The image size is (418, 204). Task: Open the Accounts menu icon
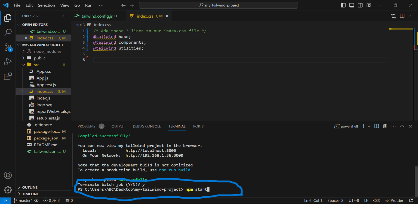(8, 175)
